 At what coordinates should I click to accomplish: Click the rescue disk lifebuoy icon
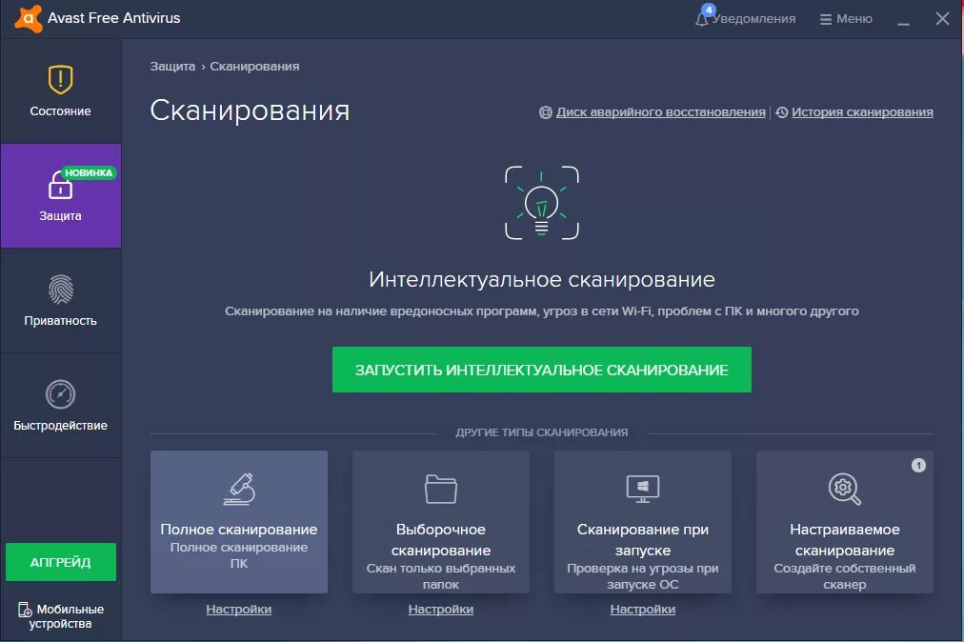tap(545, 112)
